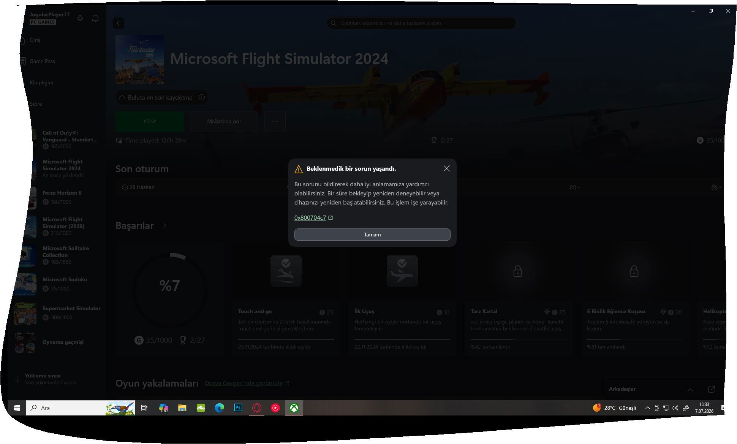The image size is (737, 444).
Task: Click the volume icon in system tray
Action: (675, 408)
